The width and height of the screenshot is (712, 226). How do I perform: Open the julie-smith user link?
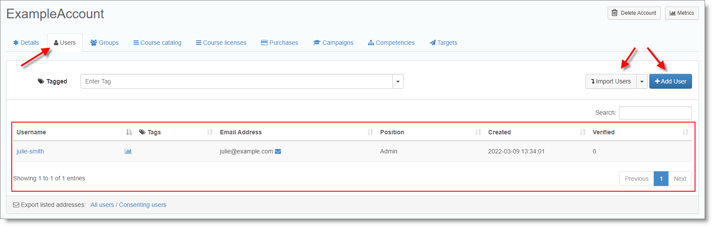tap(30, 151)
